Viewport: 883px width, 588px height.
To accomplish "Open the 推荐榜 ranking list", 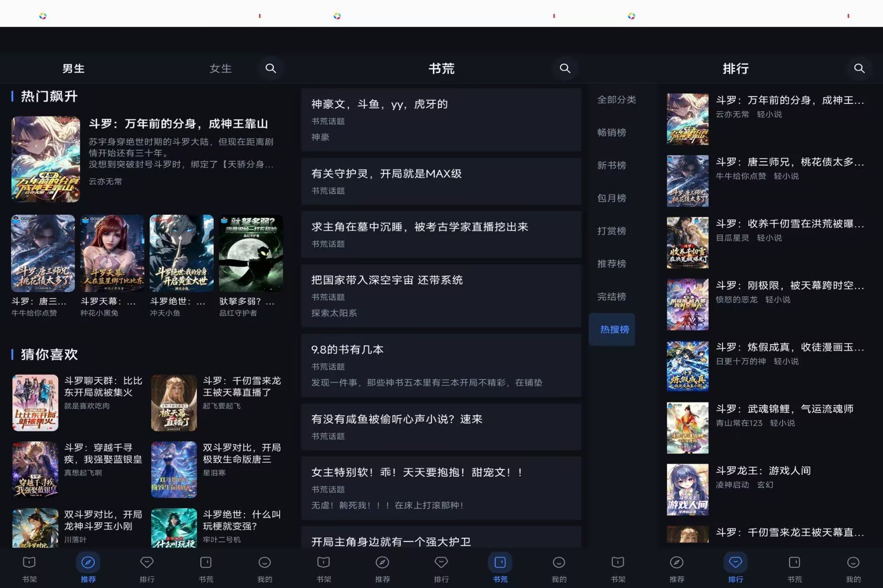I will tap(612, 264).
